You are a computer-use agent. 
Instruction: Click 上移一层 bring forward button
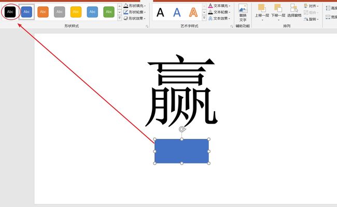coord(262,12)
